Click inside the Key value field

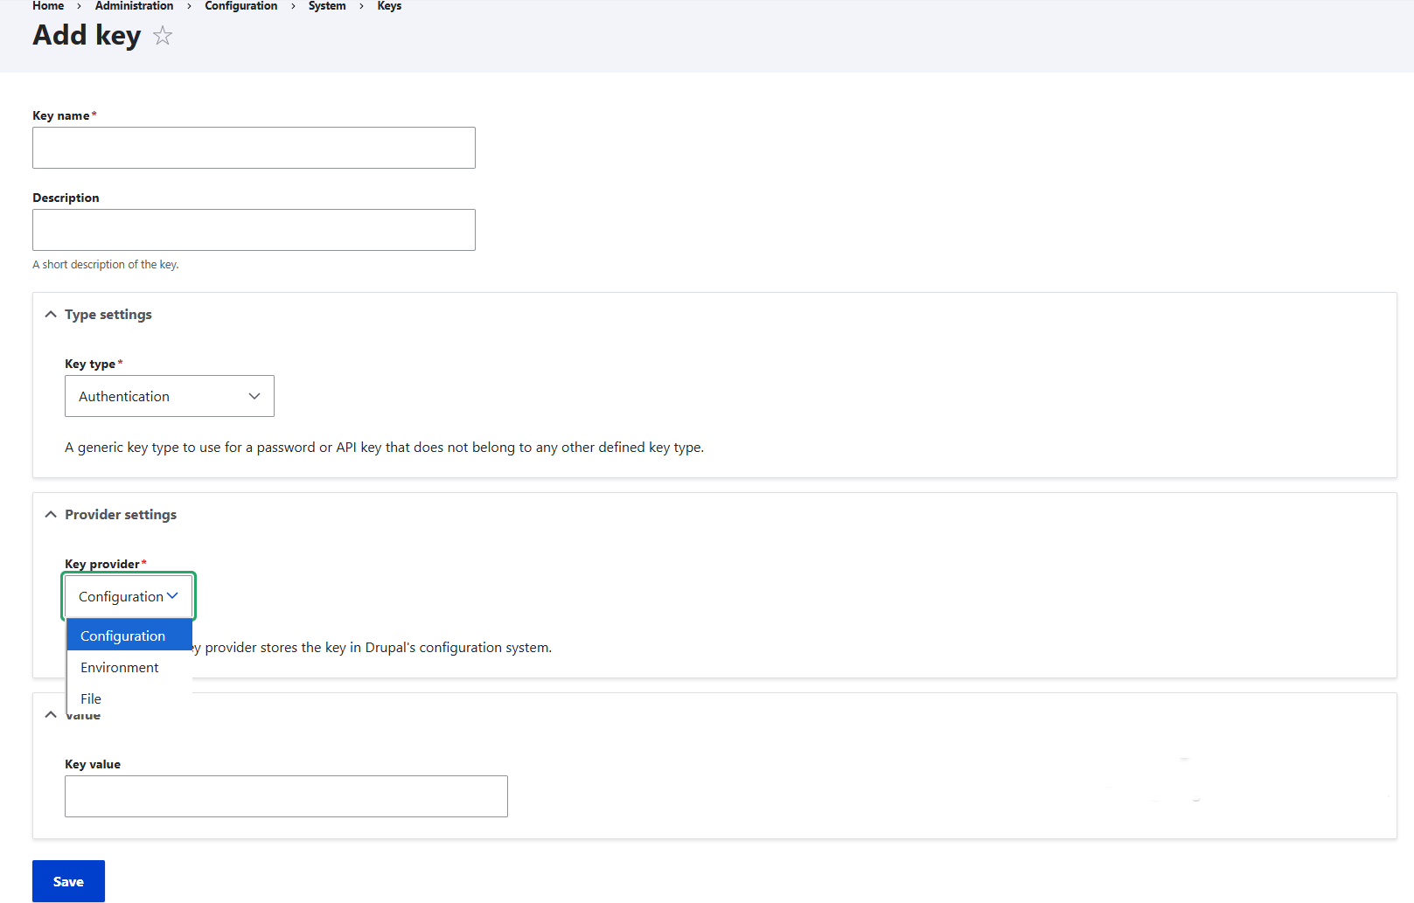pyautogui.click(x=286, y=795)
